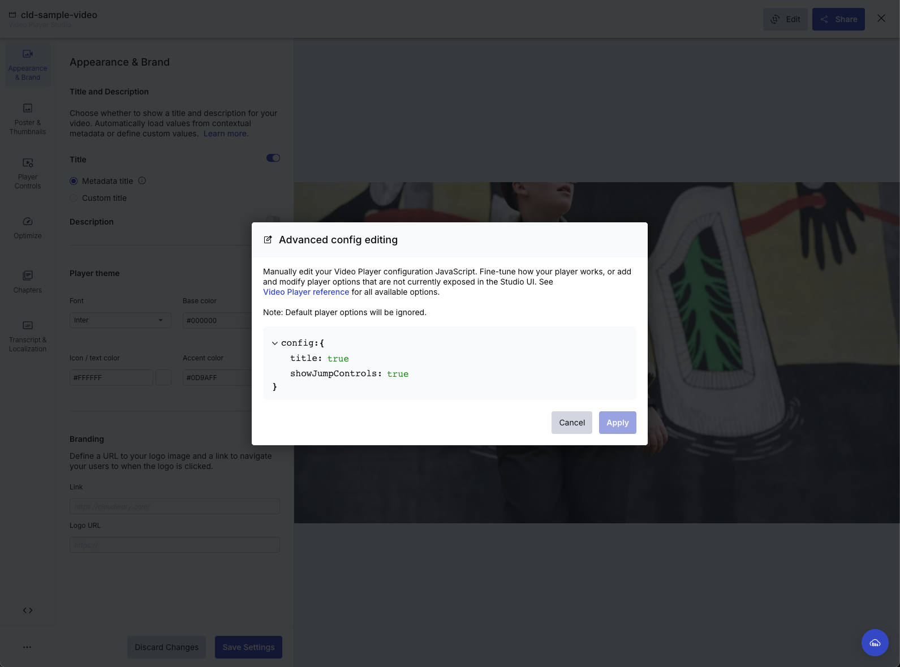Open the Cloudinary chat bubble icon
900x667 pixels.
pyautogui.click(x=875, y=643)
